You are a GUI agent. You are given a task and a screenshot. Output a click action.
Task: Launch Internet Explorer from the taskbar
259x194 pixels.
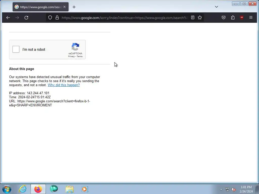[23, 189]
